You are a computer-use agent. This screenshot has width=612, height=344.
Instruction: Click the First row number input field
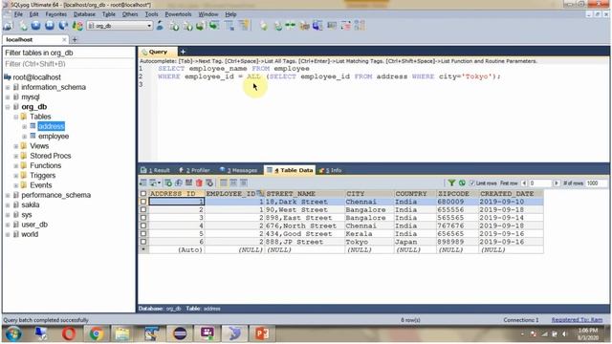pyautogui.click(x=539, y=183)
